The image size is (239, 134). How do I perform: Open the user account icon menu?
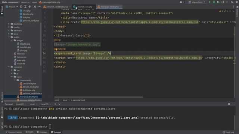(x=181, y=2)
